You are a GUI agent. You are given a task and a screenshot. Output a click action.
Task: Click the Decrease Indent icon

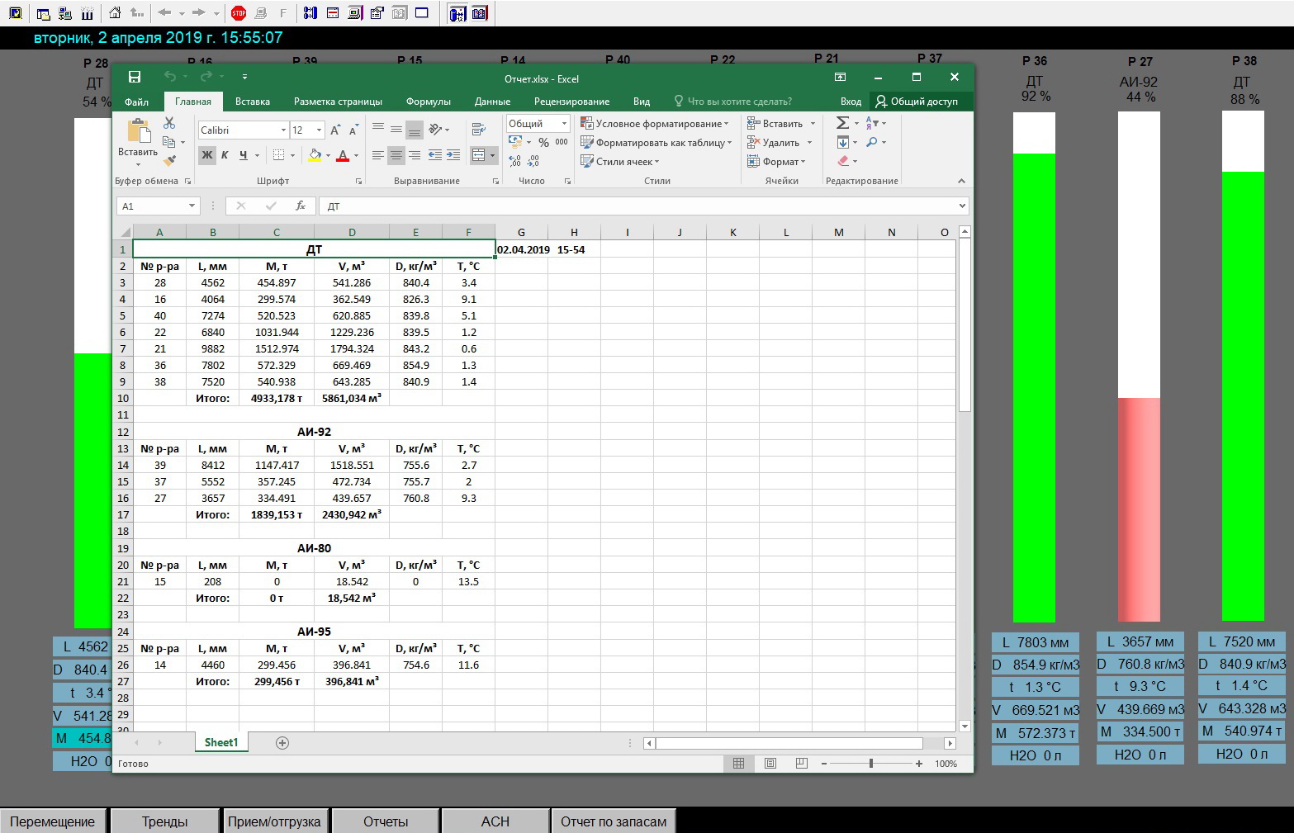[434, 155]
